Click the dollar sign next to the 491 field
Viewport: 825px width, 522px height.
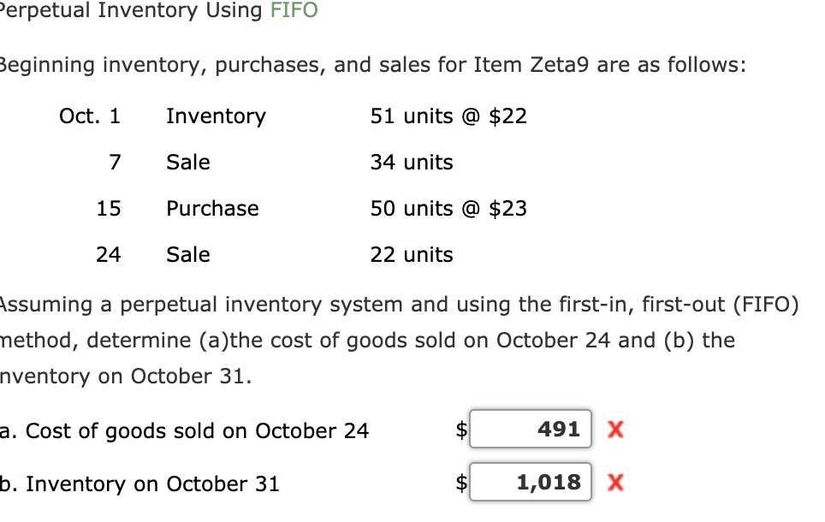pyautogui.click(x=463, y=430)
